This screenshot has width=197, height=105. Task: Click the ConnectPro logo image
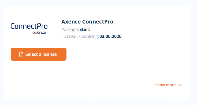point(29,29)
